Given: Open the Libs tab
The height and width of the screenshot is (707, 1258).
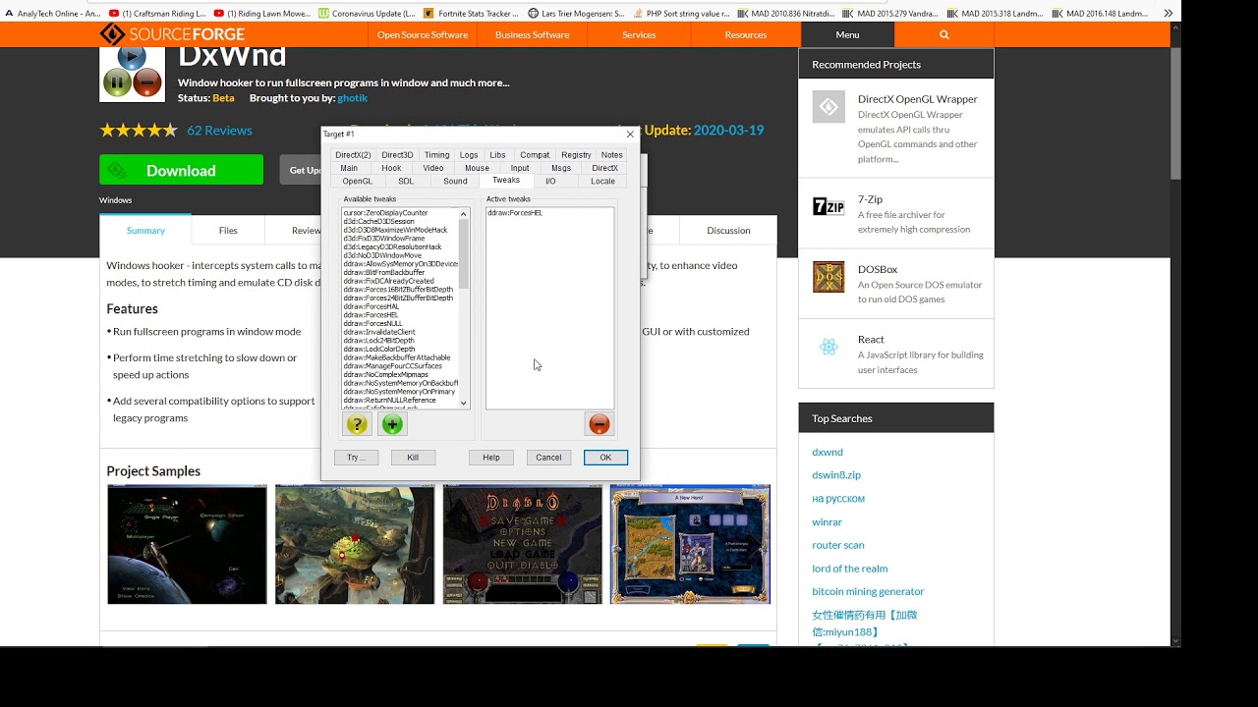Looking at the screenshot, I should click(497, 155).
